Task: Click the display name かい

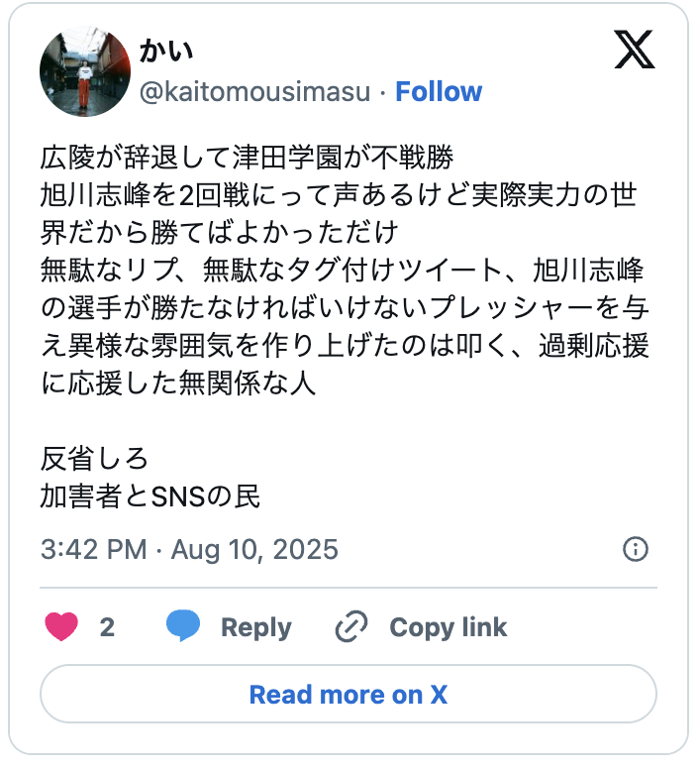Action: coord(165,53)
